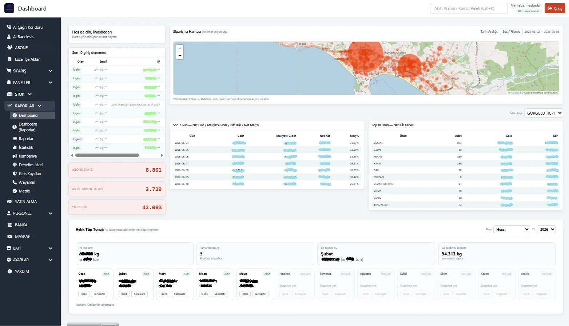The width and height of the screenshot is (569, 326).
Task: Expand the STOK menu chevron
Action: click(29, 94)
